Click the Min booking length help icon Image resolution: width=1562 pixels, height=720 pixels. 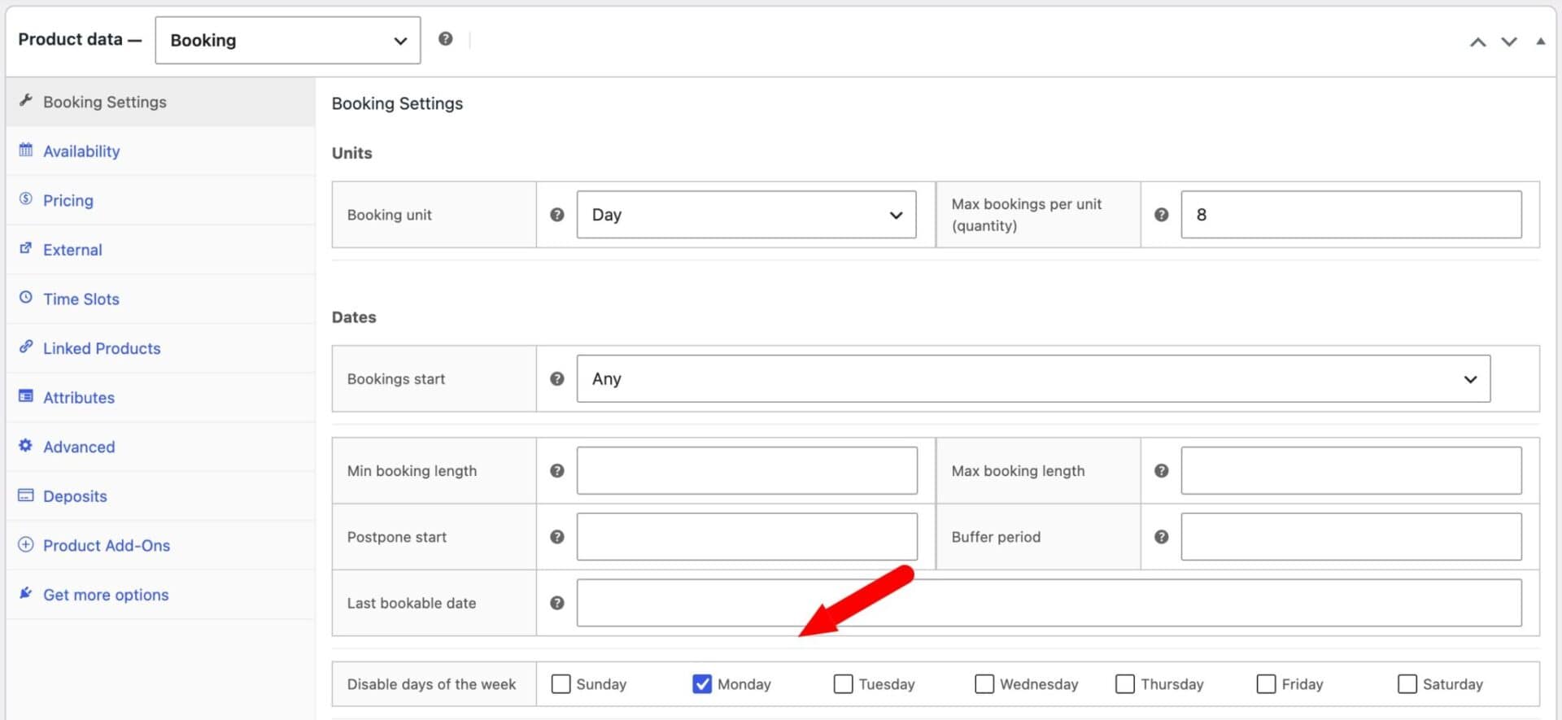557,471
